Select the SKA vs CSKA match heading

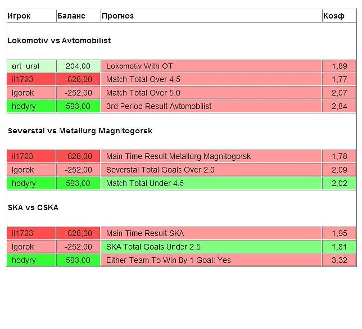pyautogui.click(x=33, y=208)
